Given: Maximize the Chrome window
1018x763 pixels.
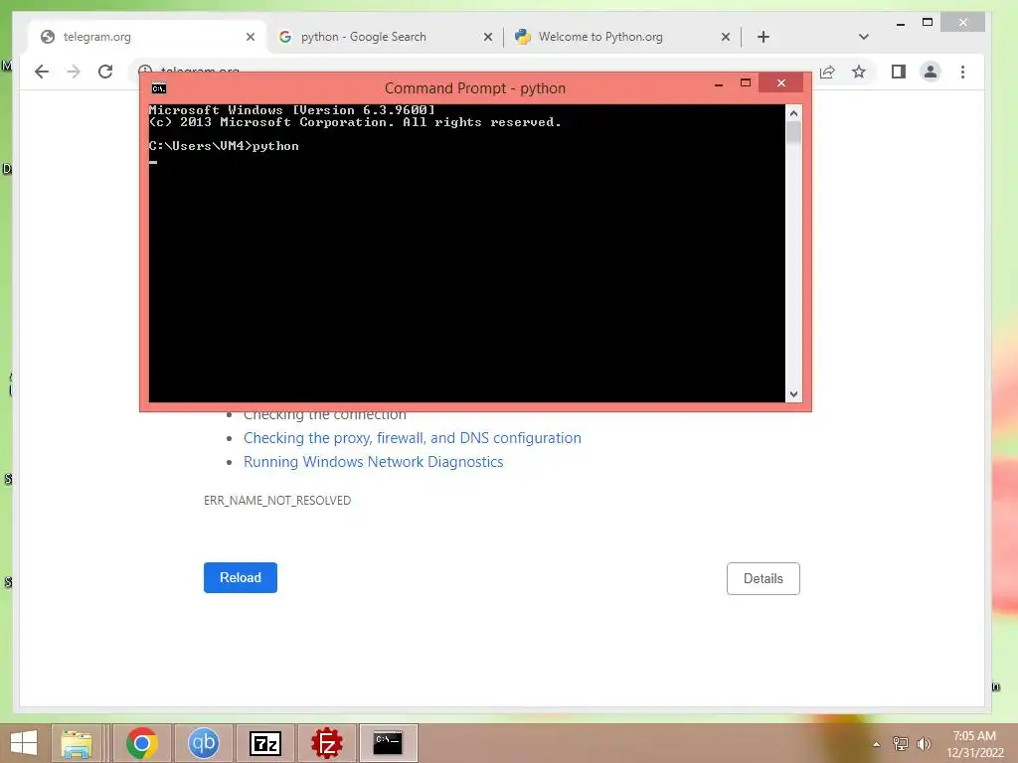Looking at the screenshot, I should [x=928, y=23].
